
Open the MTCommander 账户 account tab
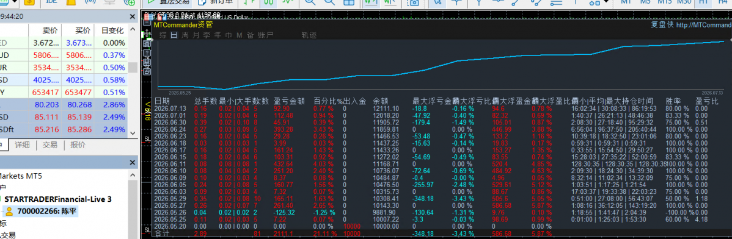(x=266, y=35)
